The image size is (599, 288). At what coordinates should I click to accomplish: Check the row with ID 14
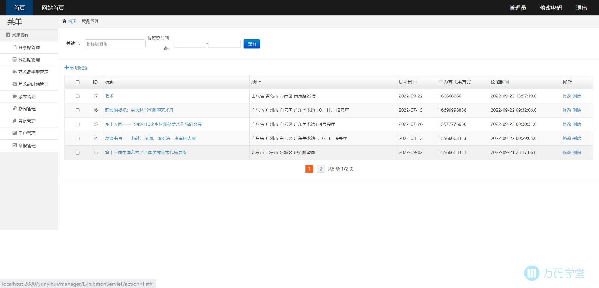point(77,139)
